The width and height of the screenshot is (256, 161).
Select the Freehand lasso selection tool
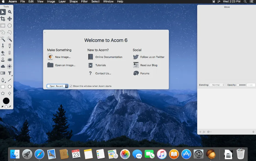pos(3,32)
